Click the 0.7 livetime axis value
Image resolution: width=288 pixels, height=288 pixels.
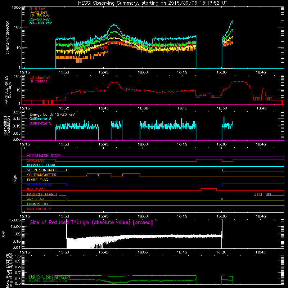pyautogui.click(x=18, y=273)
